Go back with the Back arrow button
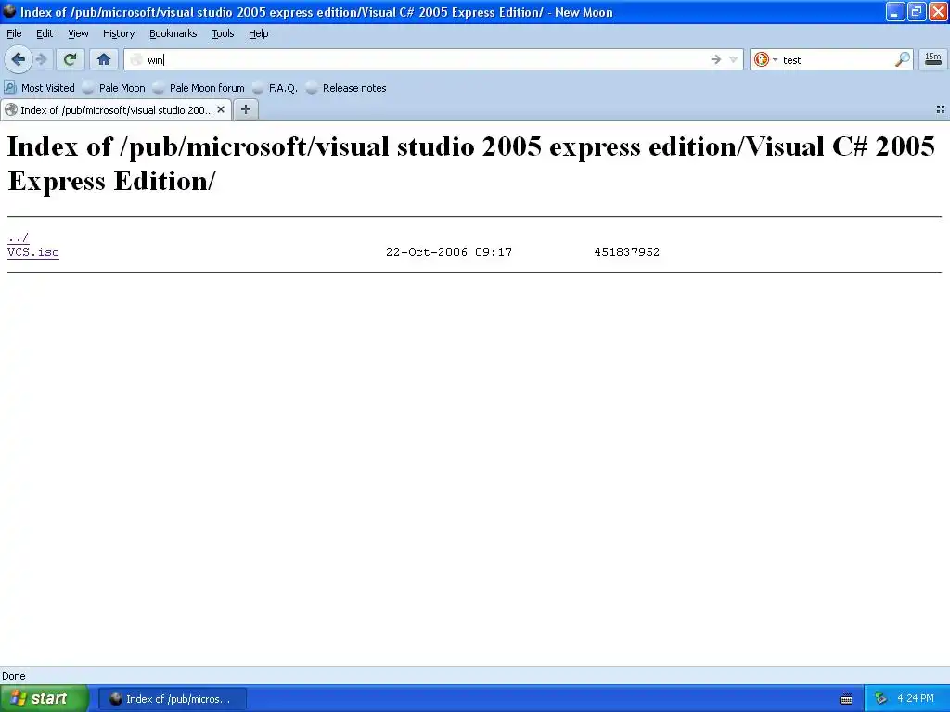950x712 pixels. [x=19, y=59]
